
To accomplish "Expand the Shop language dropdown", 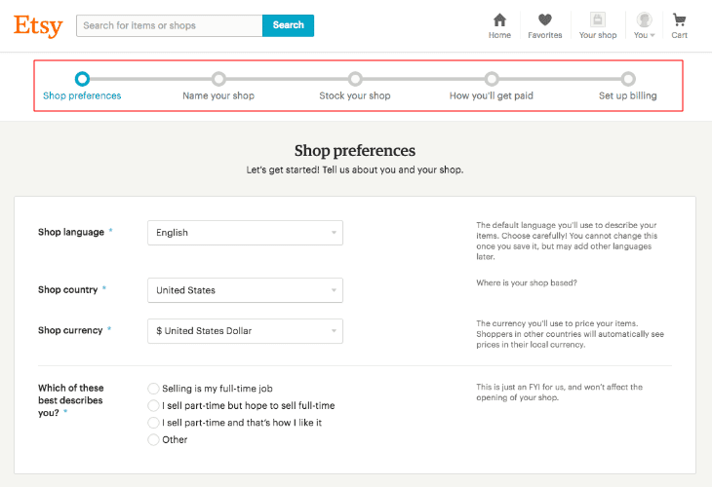I will [245, 233].
